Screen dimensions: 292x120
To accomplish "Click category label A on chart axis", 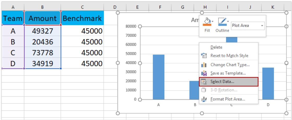I will (x=159, y=105).
